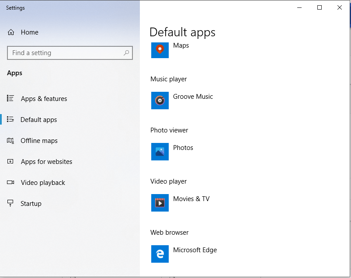Click the Photo viewer heading text
The height and width of the screenshot is (278, 351).
(x=169, y=130)
